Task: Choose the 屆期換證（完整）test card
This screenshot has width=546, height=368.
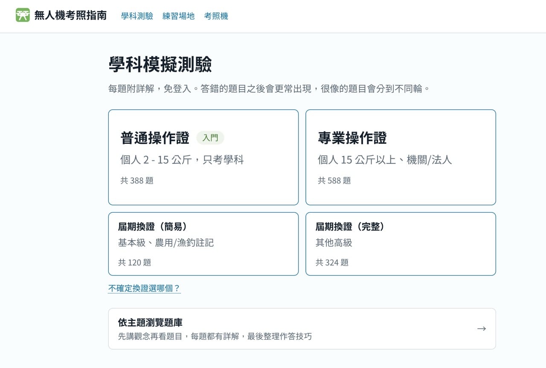Action: pos(401,244)
